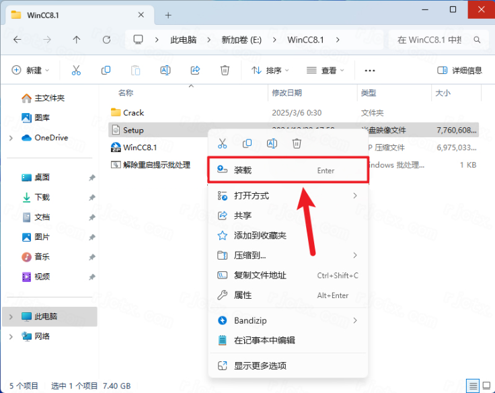Select the WinCC8.1 zip file
The image size is (495, 393).
134,147
